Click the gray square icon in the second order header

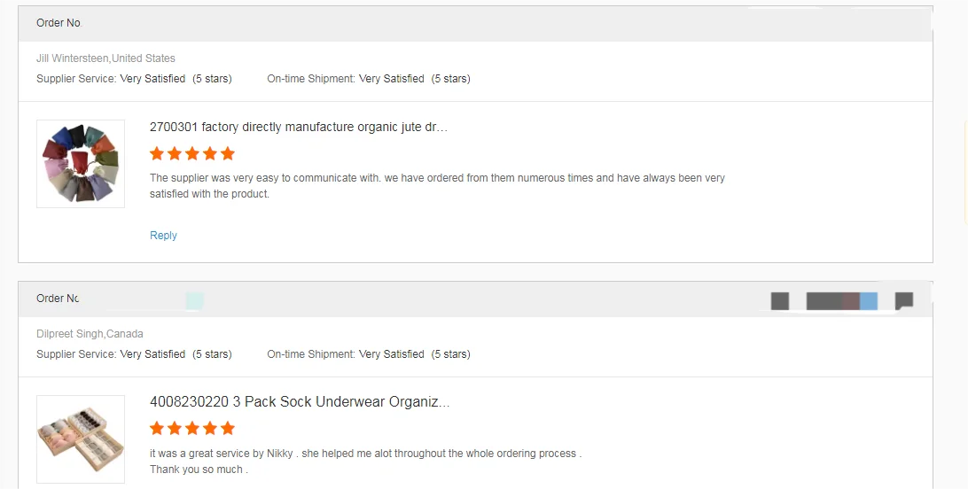[x=780, y=301]
